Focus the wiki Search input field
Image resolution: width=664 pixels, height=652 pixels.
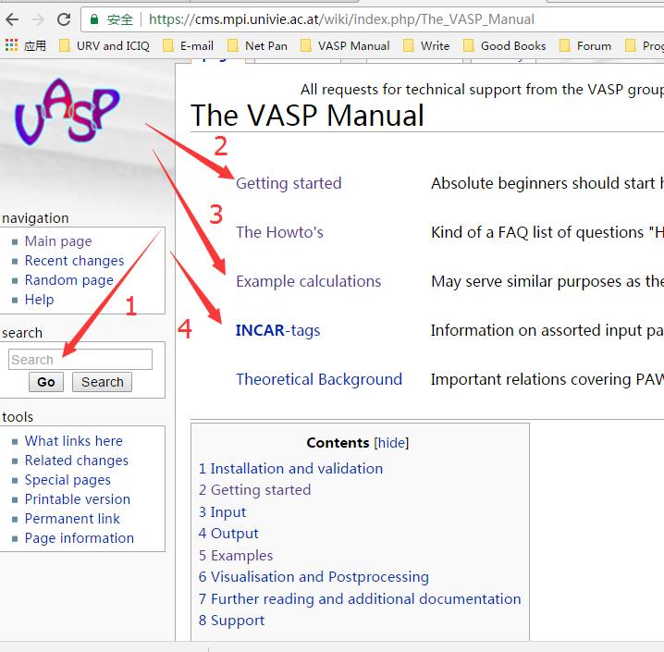[x=80, y=360]
